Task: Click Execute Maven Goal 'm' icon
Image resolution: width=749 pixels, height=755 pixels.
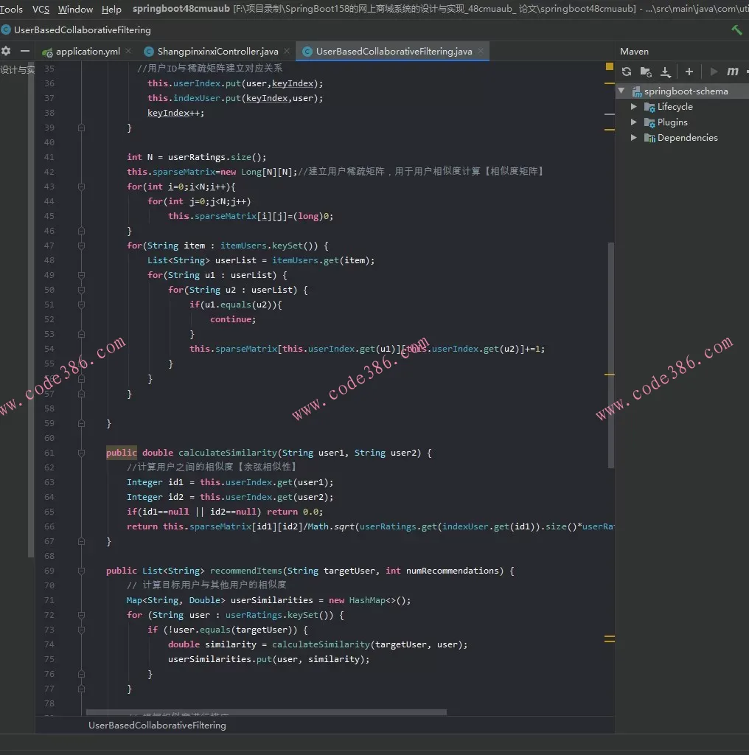Action: (732, 72)
